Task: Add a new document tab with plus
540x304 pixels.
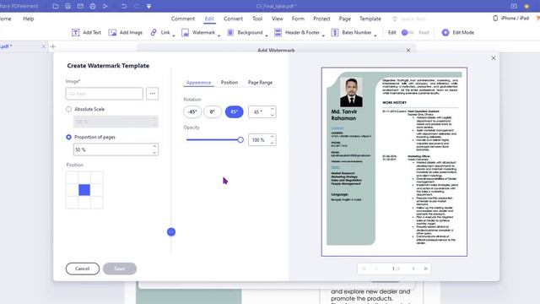Action: (53, 46)
